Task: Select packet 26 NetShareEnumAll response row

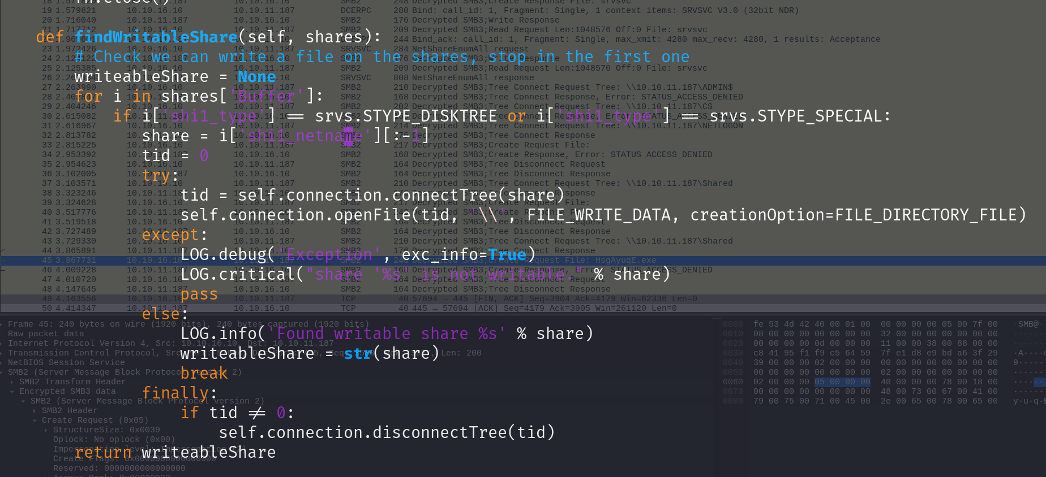Action: (523, 77)
